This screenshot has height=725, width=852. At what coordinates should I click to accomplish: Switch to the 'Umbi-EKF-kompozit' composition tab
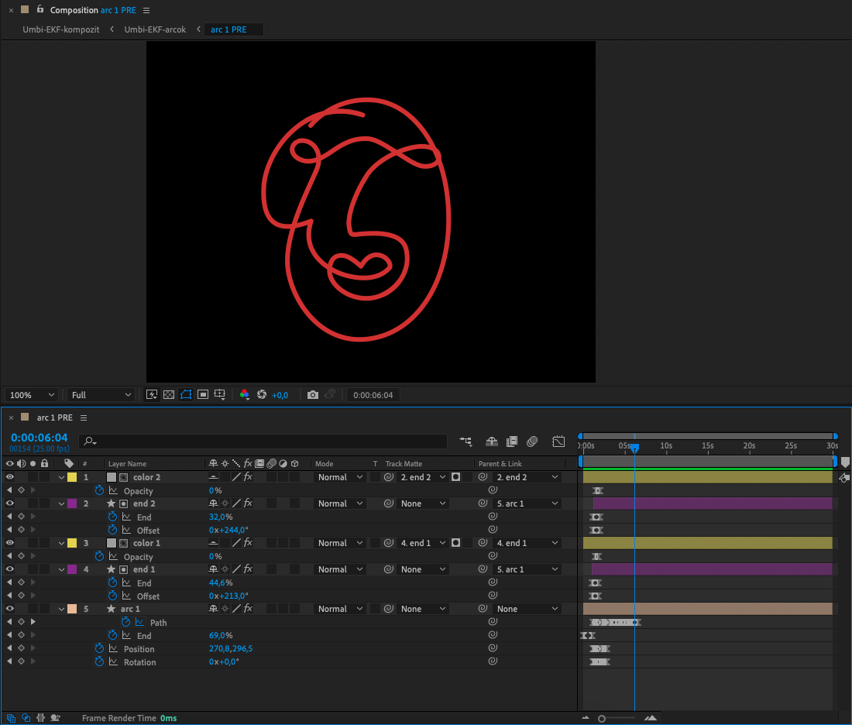(x=60, y=29)
